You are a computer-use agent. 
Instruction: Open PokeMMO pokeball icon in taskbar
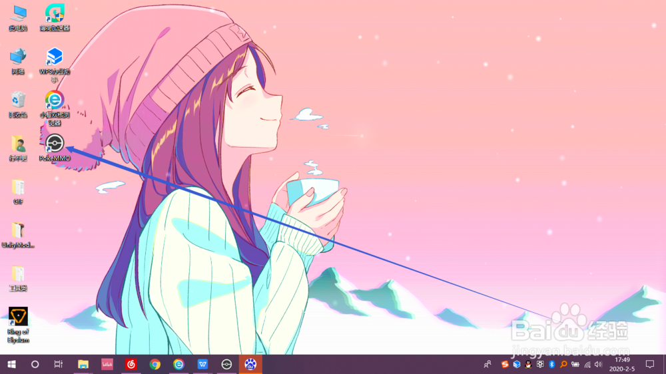point(226,364)
